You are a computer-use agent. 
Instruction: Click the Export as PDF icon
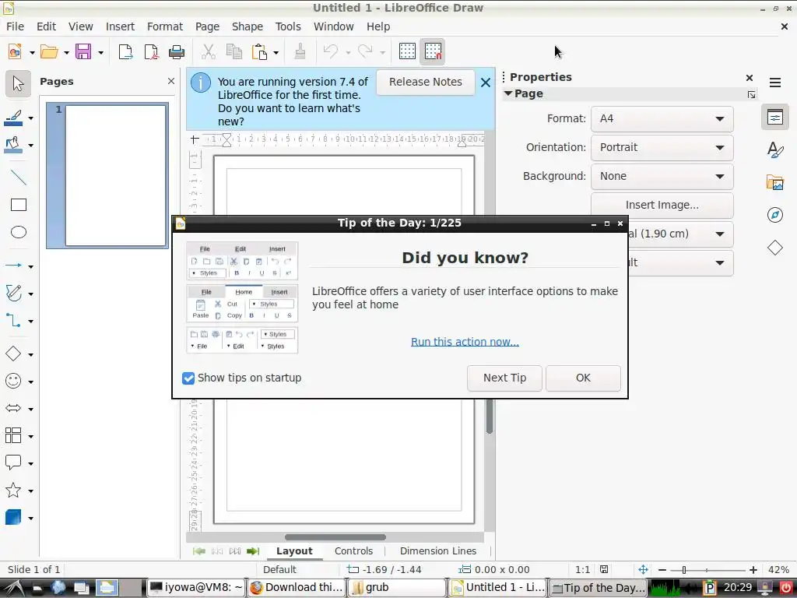(151, 52)
